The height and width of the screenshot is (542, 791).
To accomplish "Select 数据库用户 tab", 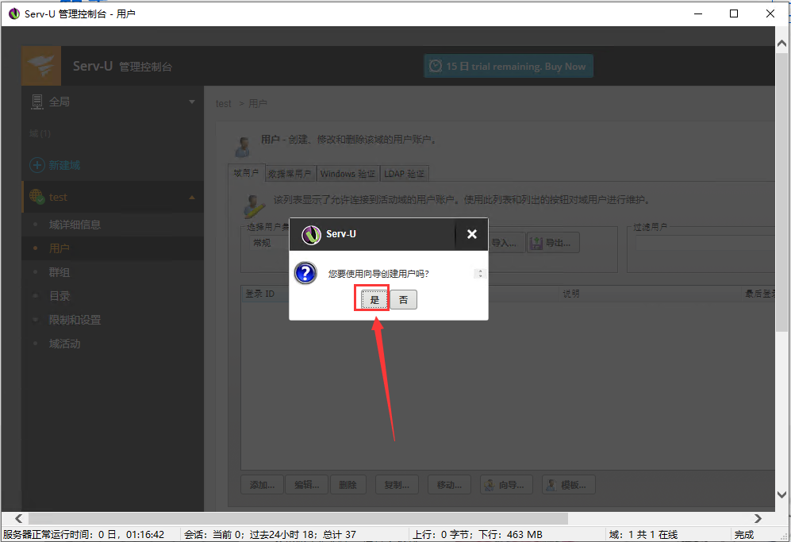I will tap(290, 173).
